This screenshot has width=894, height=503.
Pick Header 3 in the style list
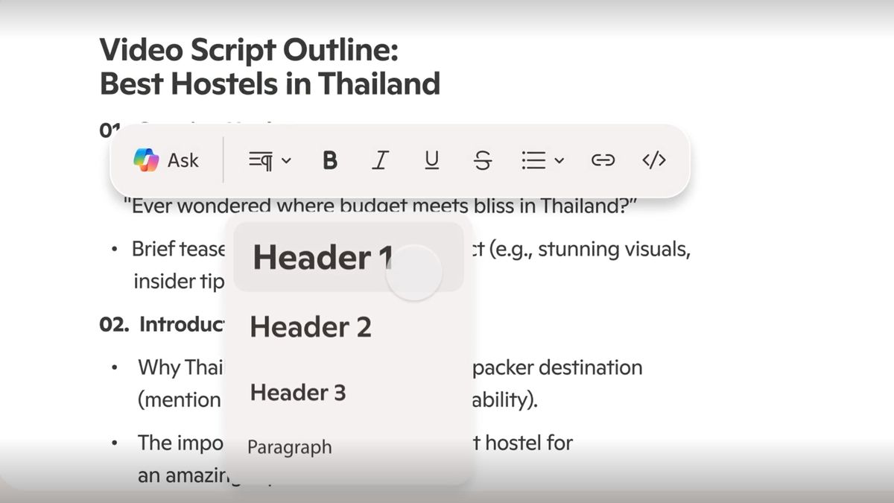coord(298,393)
